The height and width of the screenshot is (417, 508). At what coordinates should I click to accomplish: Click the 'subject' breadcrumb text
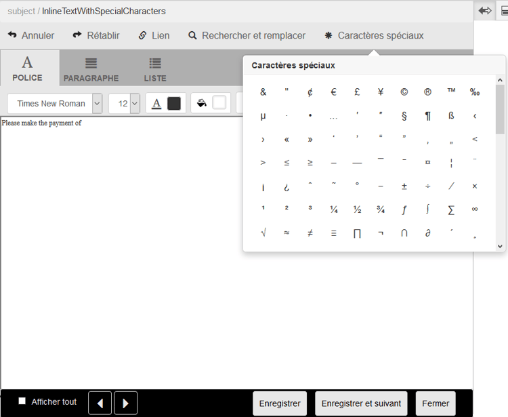coord(22,11)
